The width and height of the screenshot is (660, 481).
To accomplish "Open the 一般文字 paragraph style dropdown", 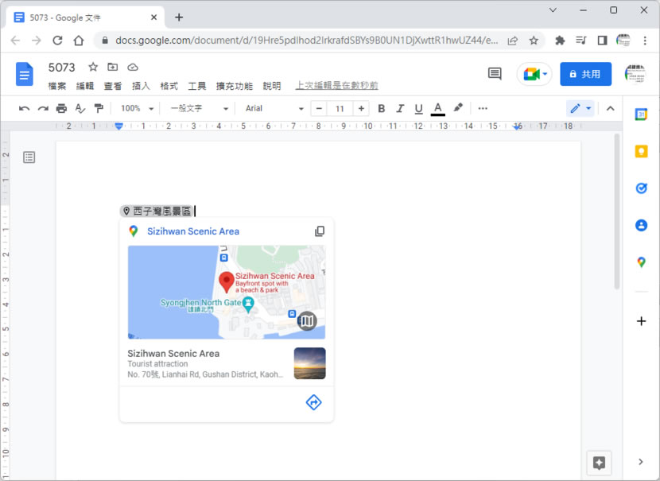I will point(199,108).
